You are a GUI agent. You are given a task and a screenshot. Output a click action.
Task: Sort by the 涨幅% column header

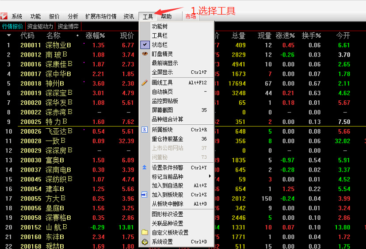pyautogui.click(x=95, y=35)
